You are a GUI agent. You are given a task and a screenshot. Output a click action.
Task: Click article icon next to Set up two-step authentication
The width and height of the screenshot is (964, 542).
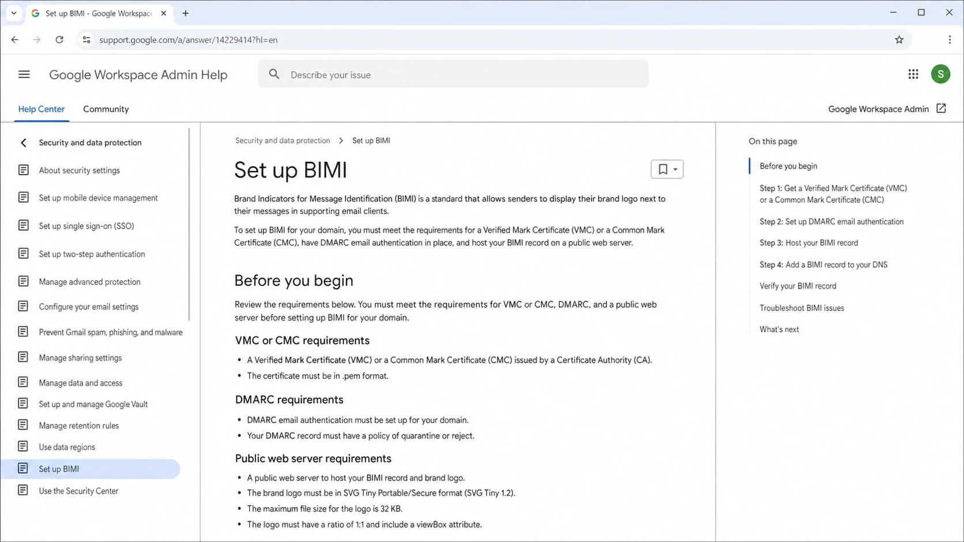point(23,253)
